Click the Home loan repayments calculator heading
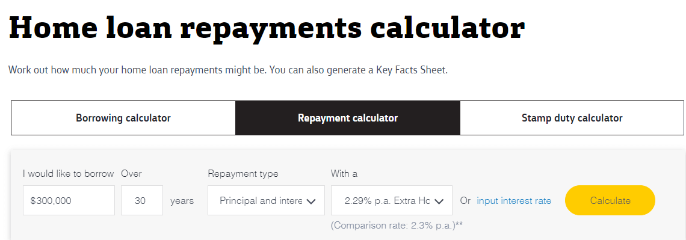The height and width of the screenshot is (240, 686). click(267, 27)
